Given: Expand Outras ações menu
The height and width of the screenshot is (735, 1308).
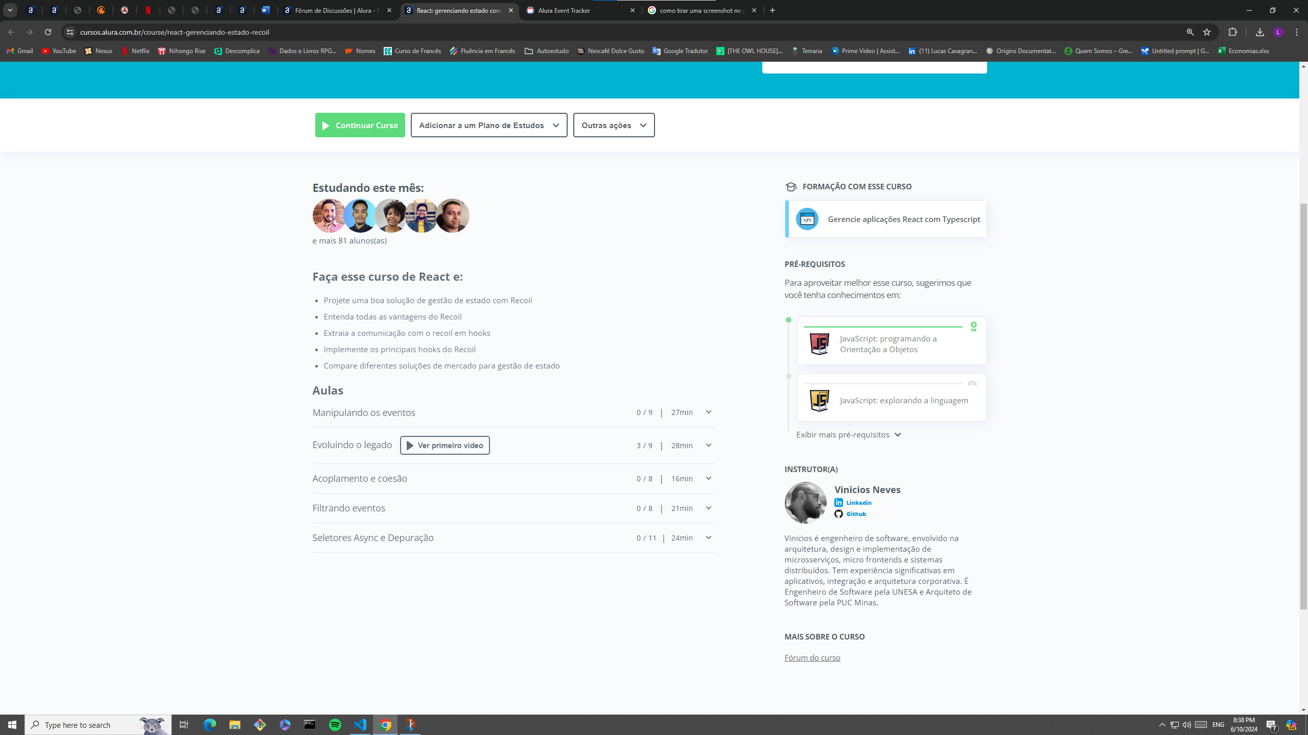Looking at the screenshot, I should 614,125.
